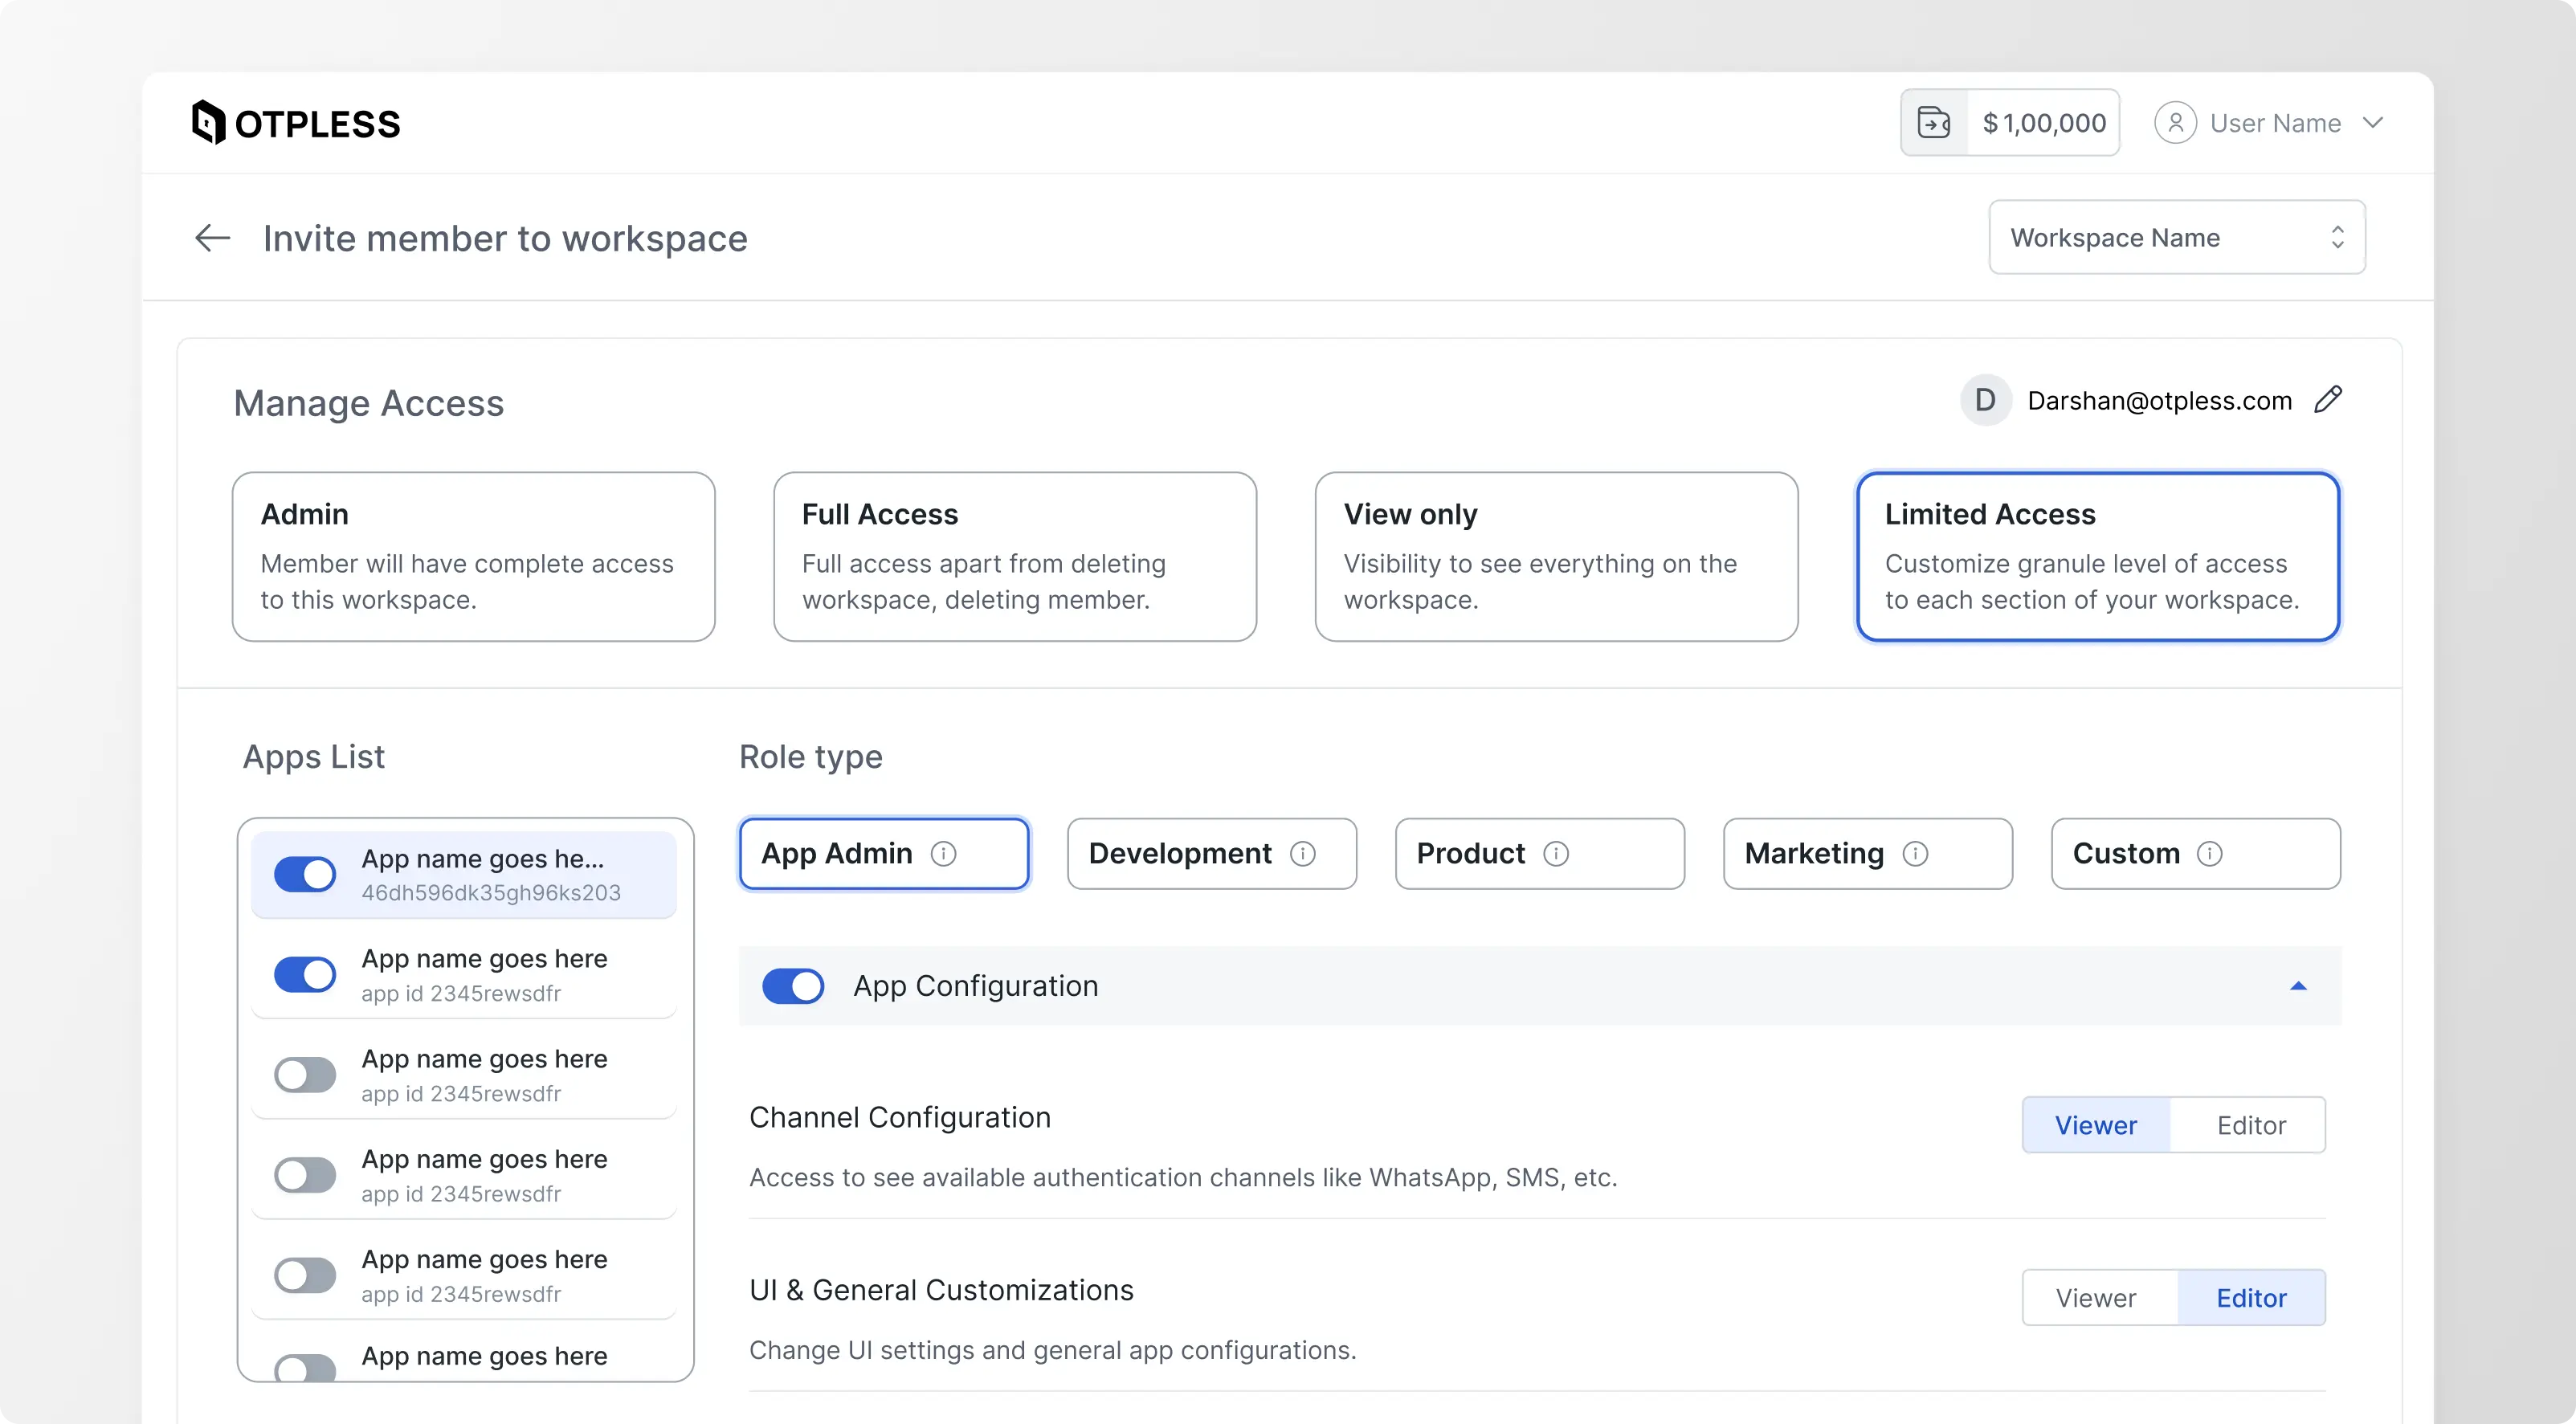
Task: Open the Workspace Name dropdown
Action: pyautogui.click(x=2176, y=237)
